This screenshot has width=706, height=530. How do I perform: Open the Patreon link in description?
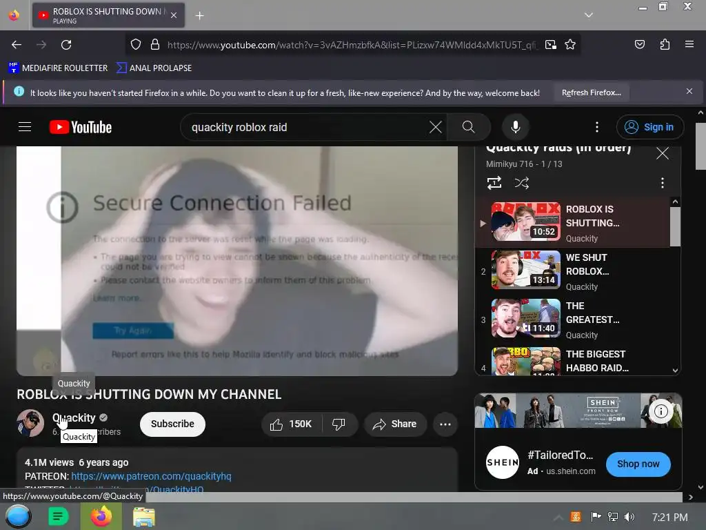[x=151, y=476]
